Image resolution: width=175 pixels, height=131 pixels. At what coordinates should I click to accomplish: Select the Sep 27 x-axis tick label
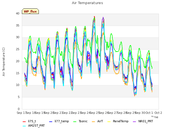pos(113,113)
